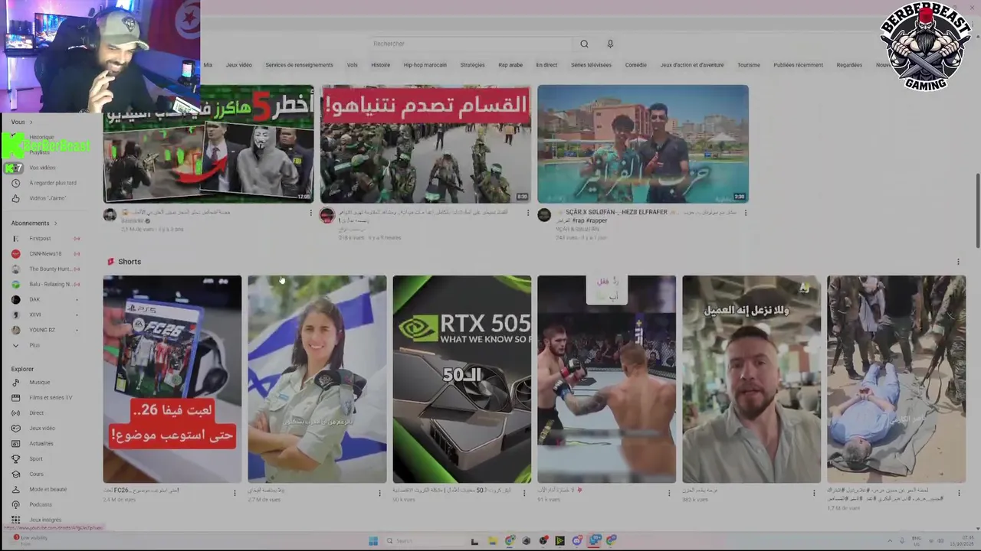Open the CNN-News18 subscription channel
This screenshot has width=981, height=551.
click(45, 253)
